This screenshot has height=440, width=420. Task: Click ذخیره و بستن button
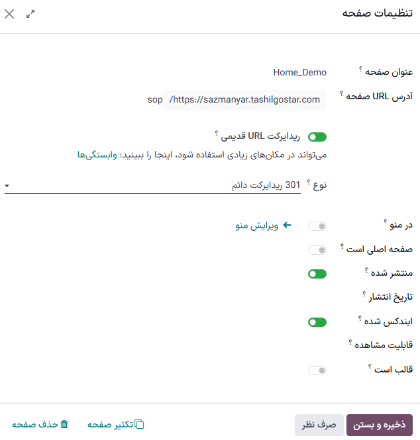tap(380, 425)
